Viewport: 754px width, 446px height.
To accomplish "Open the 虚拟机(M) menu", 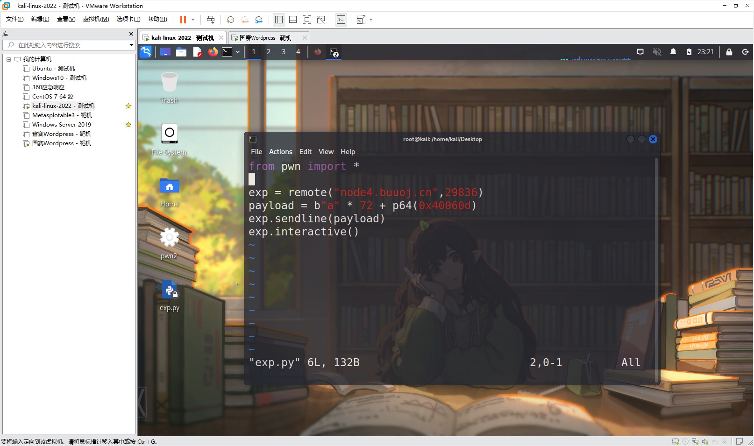I will click(x=96, y=19).
